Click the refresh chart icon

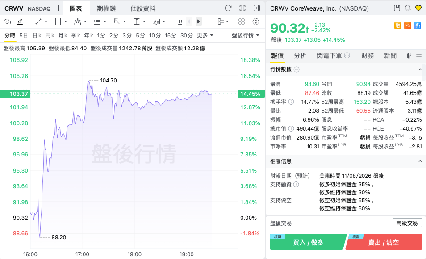(228, 8)
